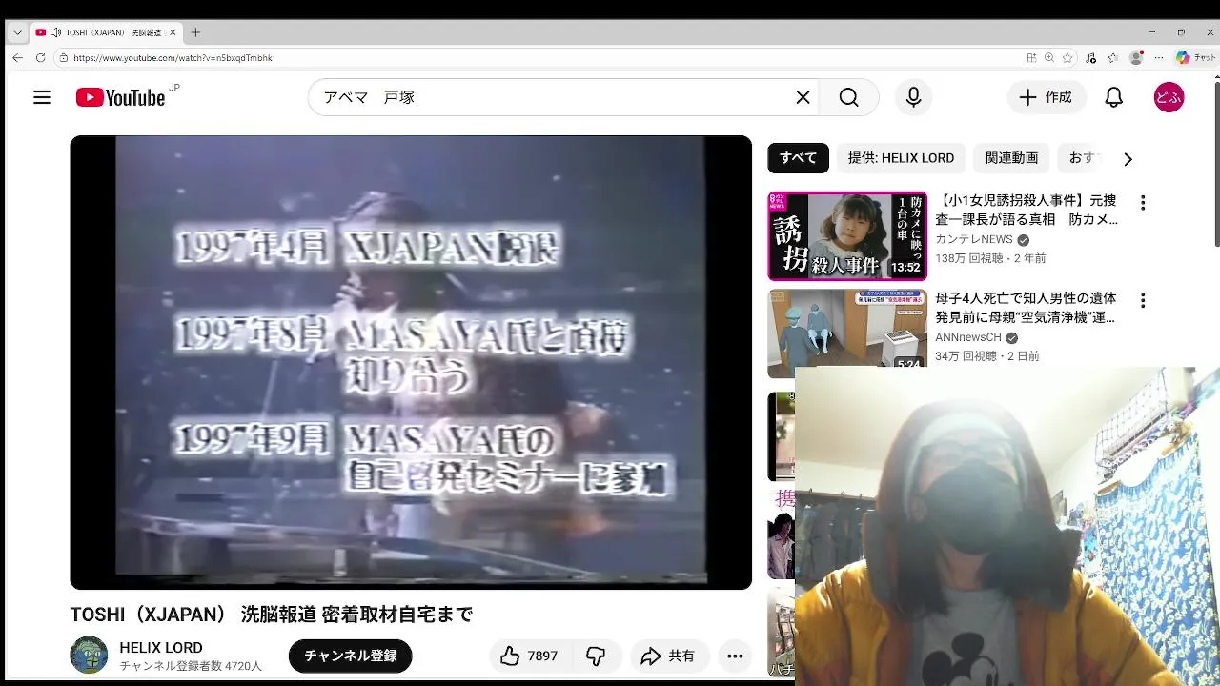Open a new browser tab with plus
Image resolution: width=1220 pixels, height=686 pixels.
click(x=195, y=32)
